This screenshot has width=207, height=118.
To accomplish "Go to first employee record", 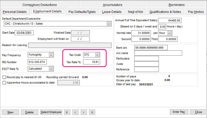I will coord(67,112).
